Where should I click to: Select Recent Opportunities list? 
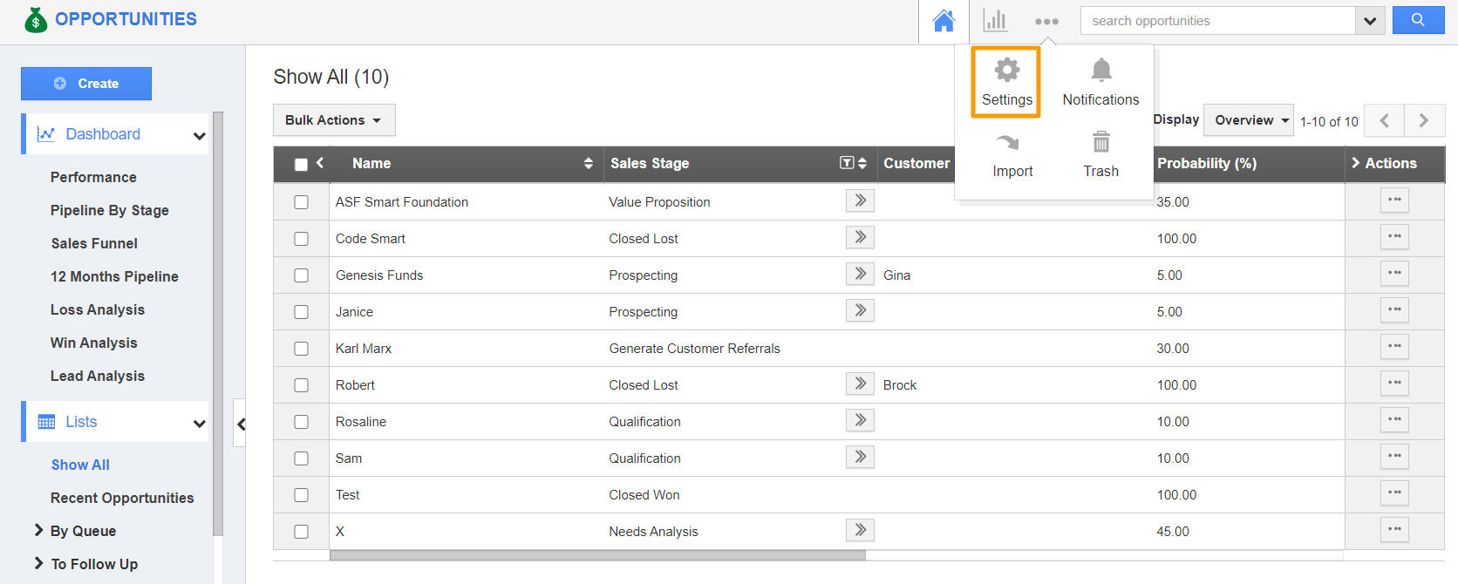[x=122, y=498]
